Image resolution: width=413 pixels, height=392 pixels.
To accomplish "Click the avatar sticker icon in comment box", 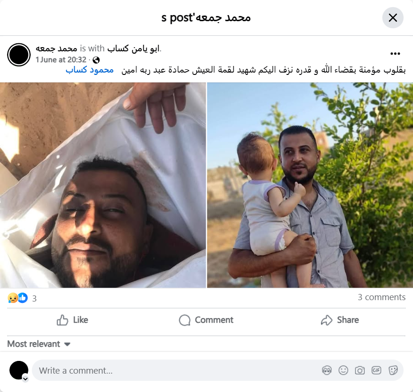I will 327,370.
